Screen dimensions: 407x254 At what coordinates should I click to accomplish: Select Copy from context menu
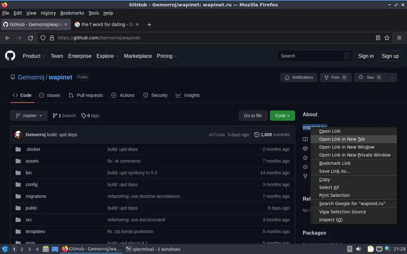tap(354, 179)
